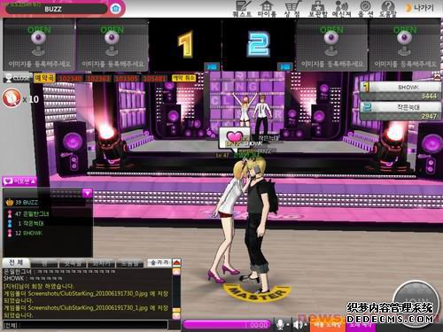Open the far right webcam slot

coord(405,45)
